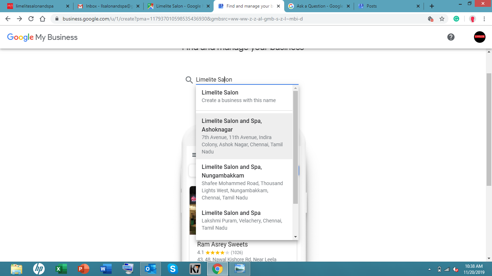Viewport: 492px width, 276px height.
Task: Switch to the limelitesalonandspa tab
Action: (38, 6)
